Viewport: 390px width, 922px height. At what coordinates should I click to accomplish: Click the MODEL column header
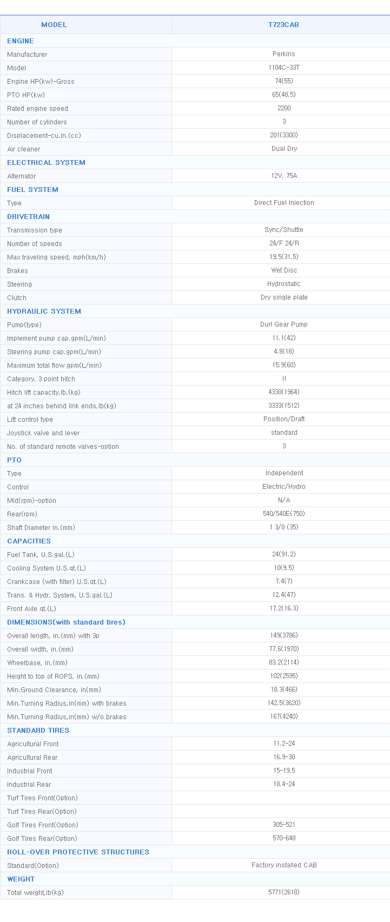pos(54,25)
